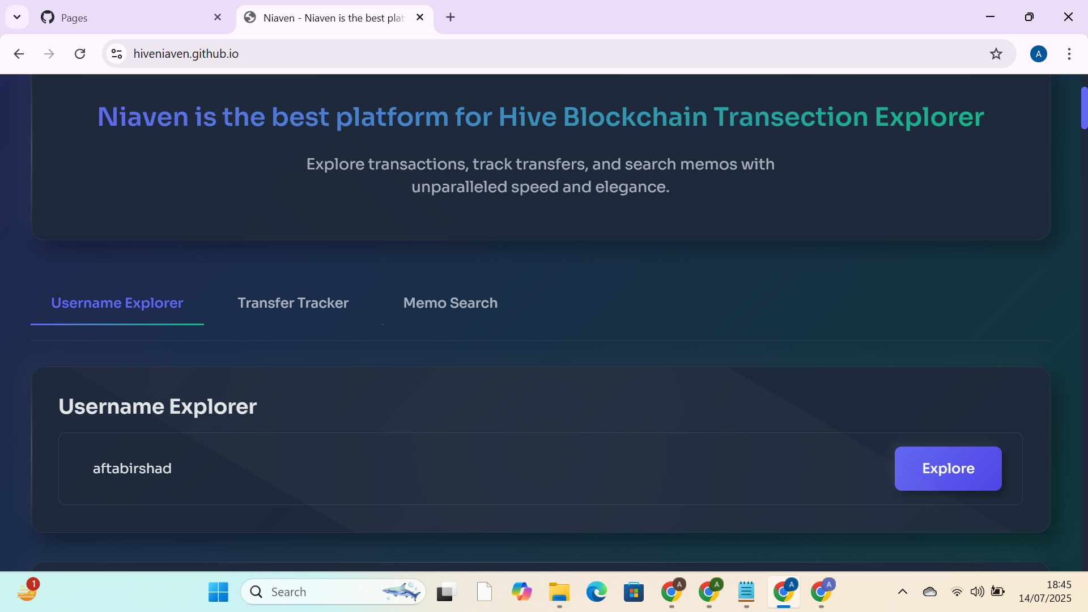Click the taskbar Search box
The image size is (1088, 612).
(333, 592)
